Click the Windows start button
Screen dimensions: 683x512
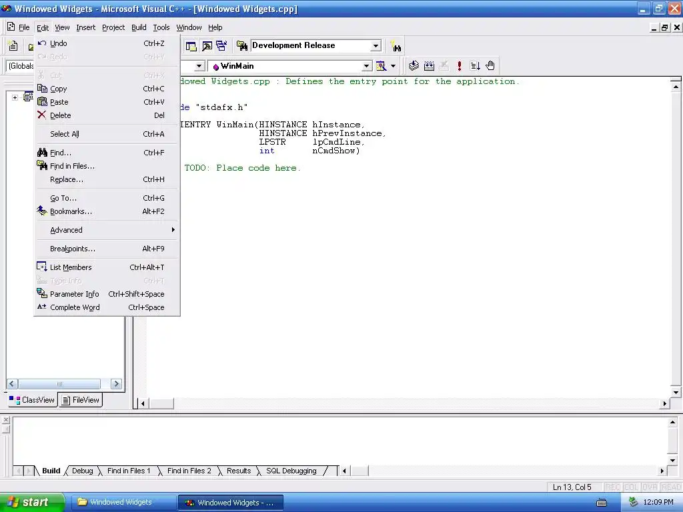[x=32, y=502]
